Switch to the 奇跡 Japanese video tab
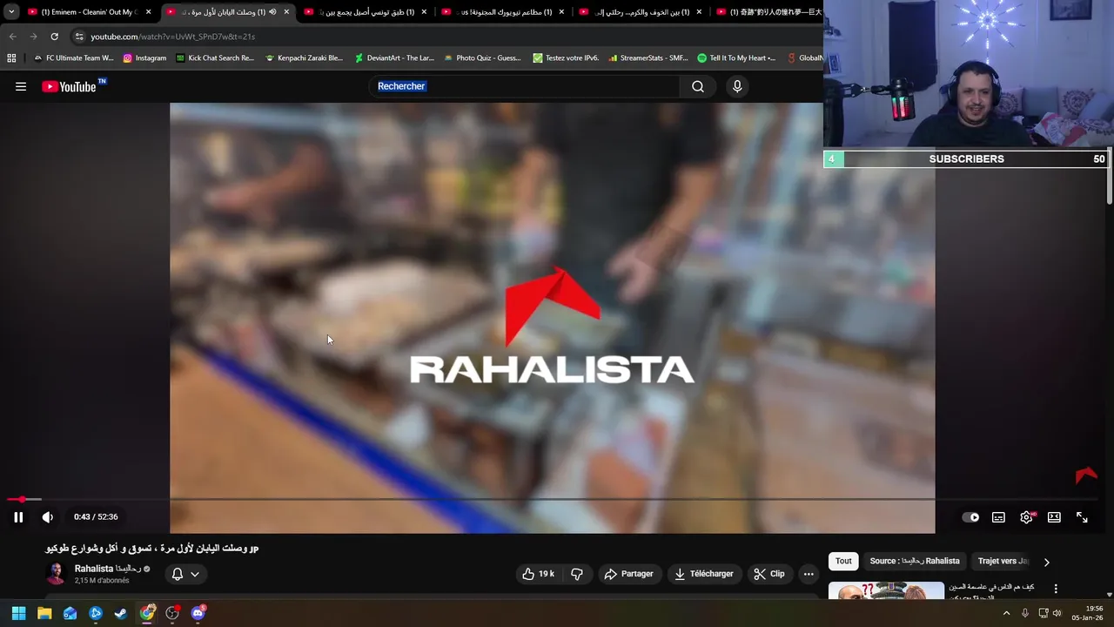Screen dimensions: 1114x627 [x=768, y=12]
